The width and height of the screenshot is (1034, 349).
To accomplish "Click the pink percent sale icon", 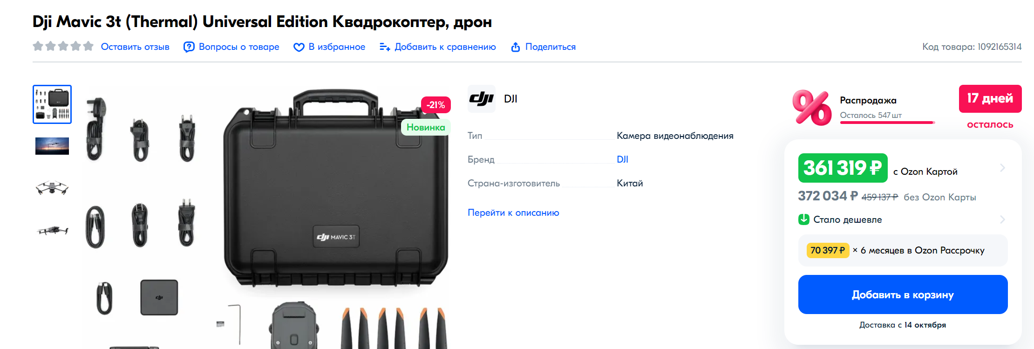I will pyautogui.click(x=812, y=108).
